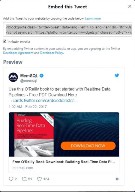This screenshot has height=192, width=135.
Task: Click the retweet arrows icon
Action: (x=24, y=179)
